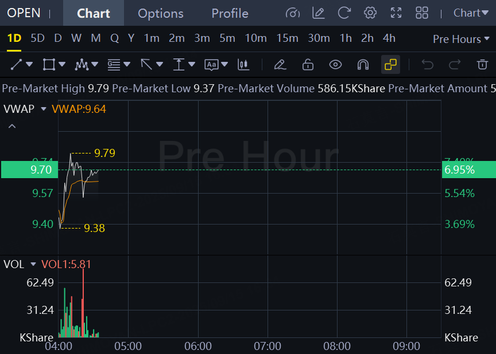The image size is (496, 354).
Task: Toggle the lock drawings icon
Action: tap(308, 64)
